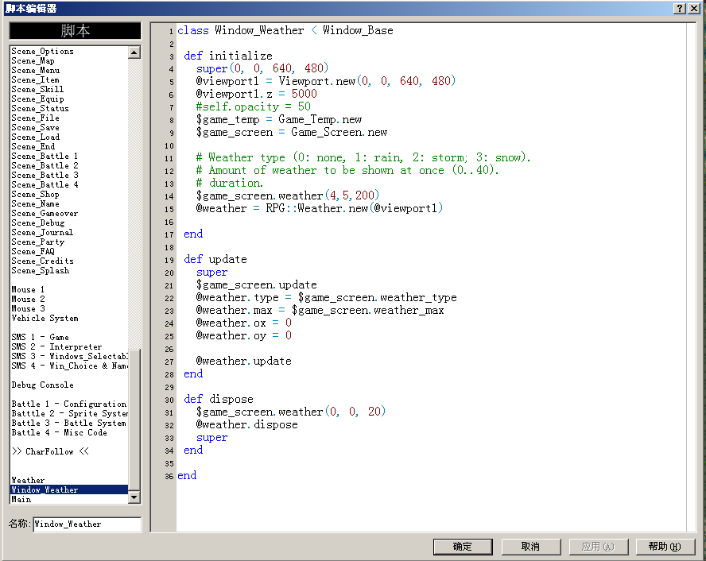The image size is (706, 561).
Task: Click the code line '@weather.update'
Action: [243, 362]
